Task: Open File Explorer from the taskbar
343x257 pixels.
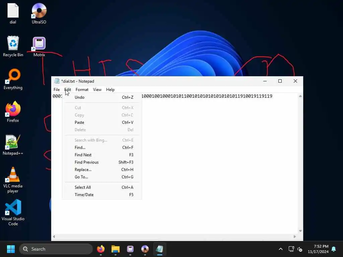Action: [x=116, y=249]
